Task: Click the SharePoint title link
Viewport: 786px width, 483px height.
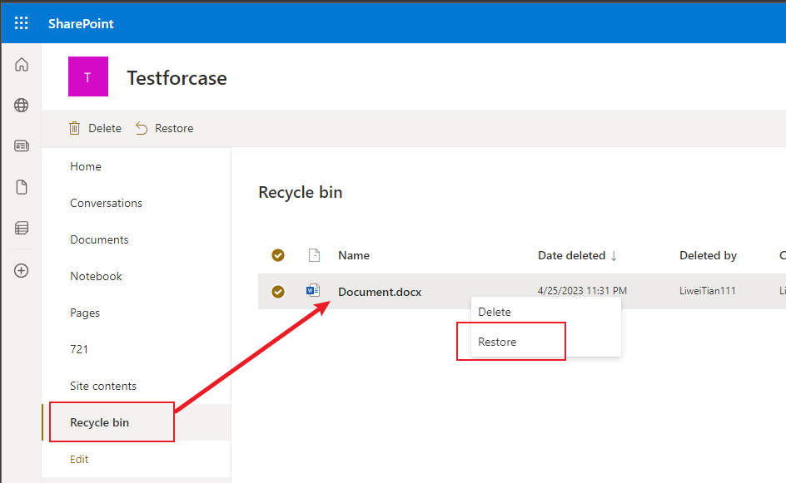Action: 81,23
